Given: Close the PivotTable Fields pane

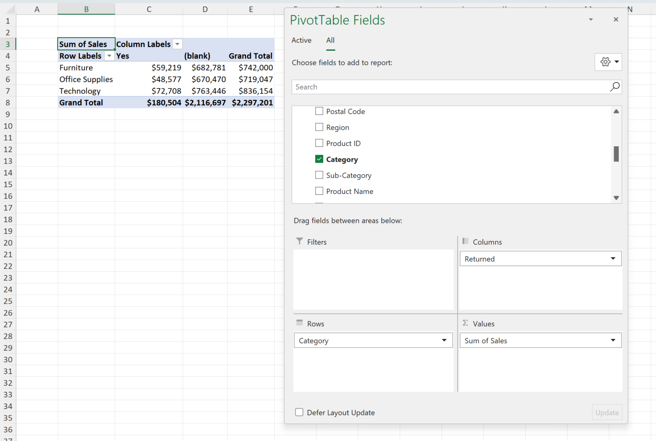Looking at the screenshot, I should point(616,20).
